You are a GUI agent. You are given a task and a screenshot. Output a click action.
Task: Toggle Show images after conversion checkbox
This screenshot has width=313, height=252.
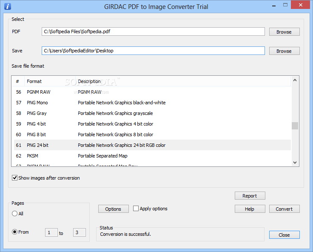pyautogui.click(x=14, y=178)
